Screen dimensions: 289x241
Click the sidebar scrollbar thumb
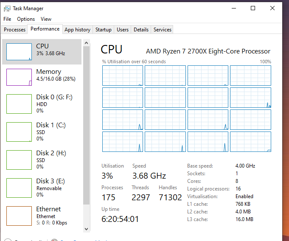86,125
